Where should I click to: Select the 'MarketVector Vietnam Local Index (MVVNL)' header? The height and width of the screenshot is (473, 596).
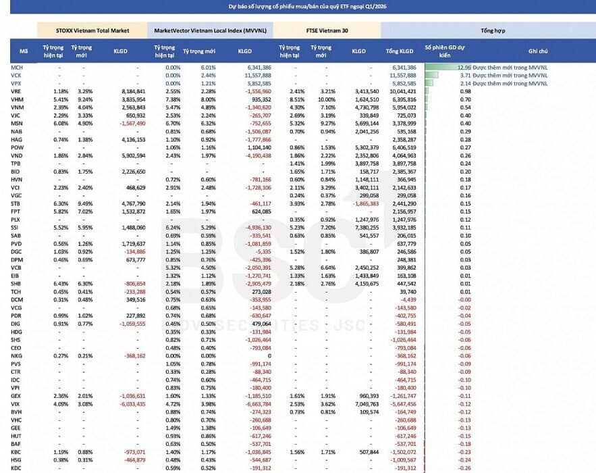(x=210, y=30)
